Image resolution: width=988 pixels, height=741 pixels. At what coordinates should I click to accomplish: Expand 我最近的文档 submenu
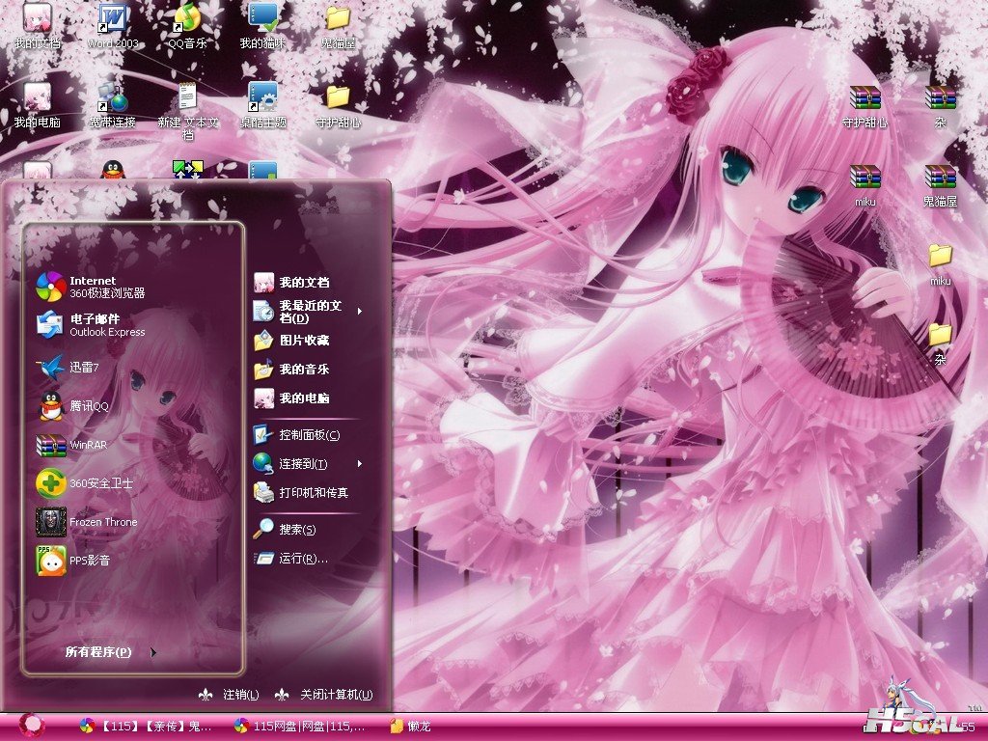point(309,312)
